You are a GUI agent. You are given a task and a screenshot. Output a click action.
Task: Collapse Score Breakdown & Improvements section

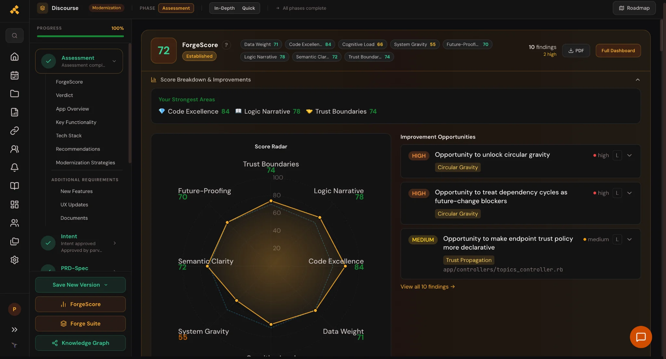tap(638, 80)
